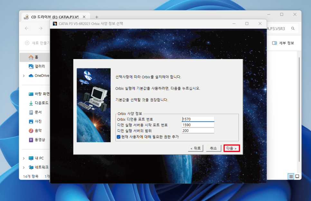Maximize the File Explorer window
The height and width of the screenshot is (201, 311).
coord(282,14)
